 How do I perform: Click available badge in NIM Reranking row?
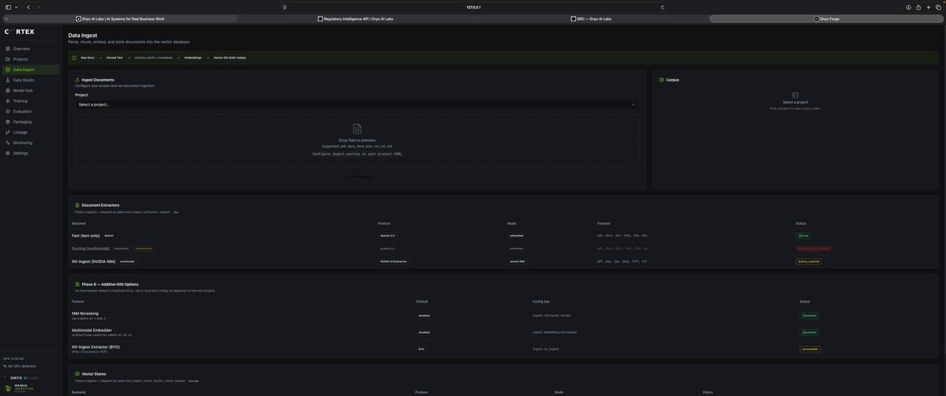click(809, 315)
